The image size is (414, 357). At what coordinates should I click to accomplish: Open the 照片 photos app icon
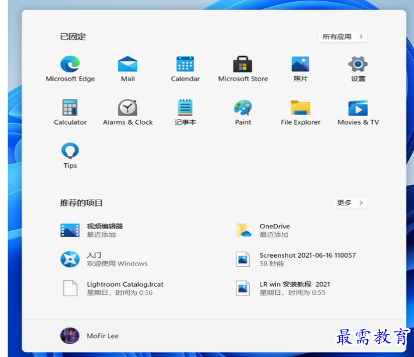300,64
